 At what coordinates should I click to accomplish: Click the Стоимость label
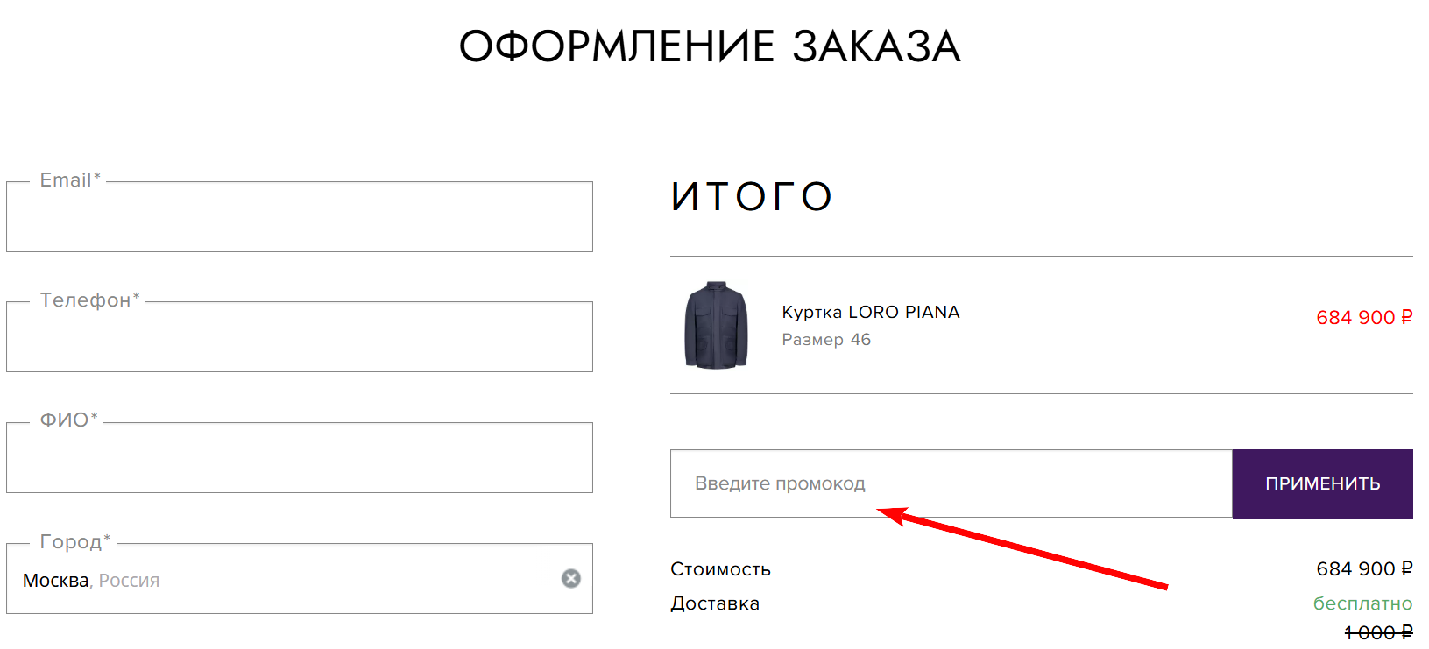coord(720,569)
